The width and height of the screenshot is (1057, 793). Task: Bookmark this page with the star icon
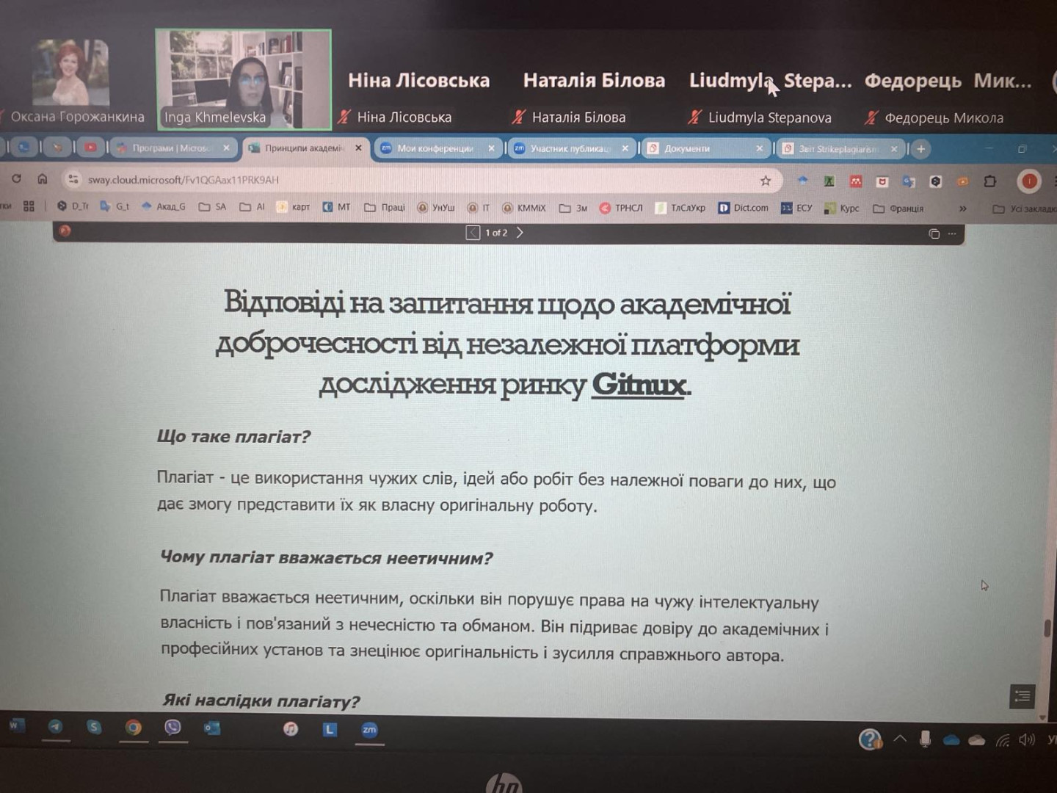click(x=766, y=180)
